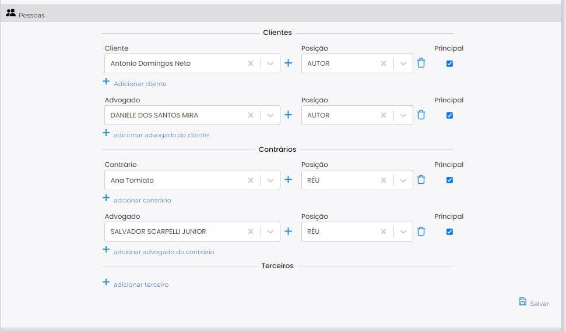566x331 pixels.
Task: Clear AUTOR position in Cliente row
Action: click(x=384, y=63)
